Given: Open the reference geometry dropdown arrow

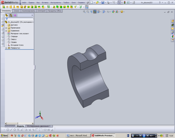Looking at the screenshot, I should click(x=78, y=7).
